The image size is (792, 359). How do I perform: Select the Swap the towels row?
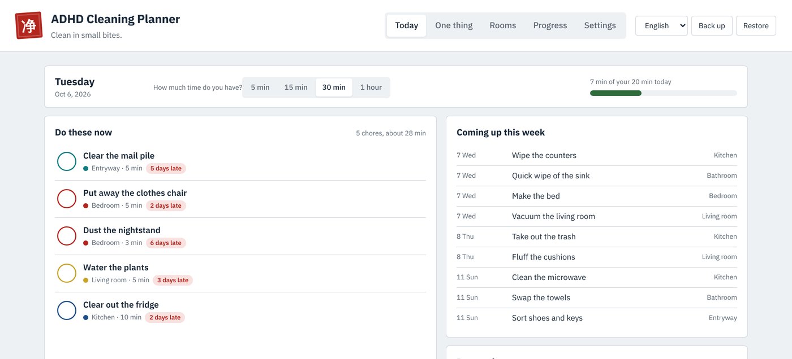tap(597, 297)
